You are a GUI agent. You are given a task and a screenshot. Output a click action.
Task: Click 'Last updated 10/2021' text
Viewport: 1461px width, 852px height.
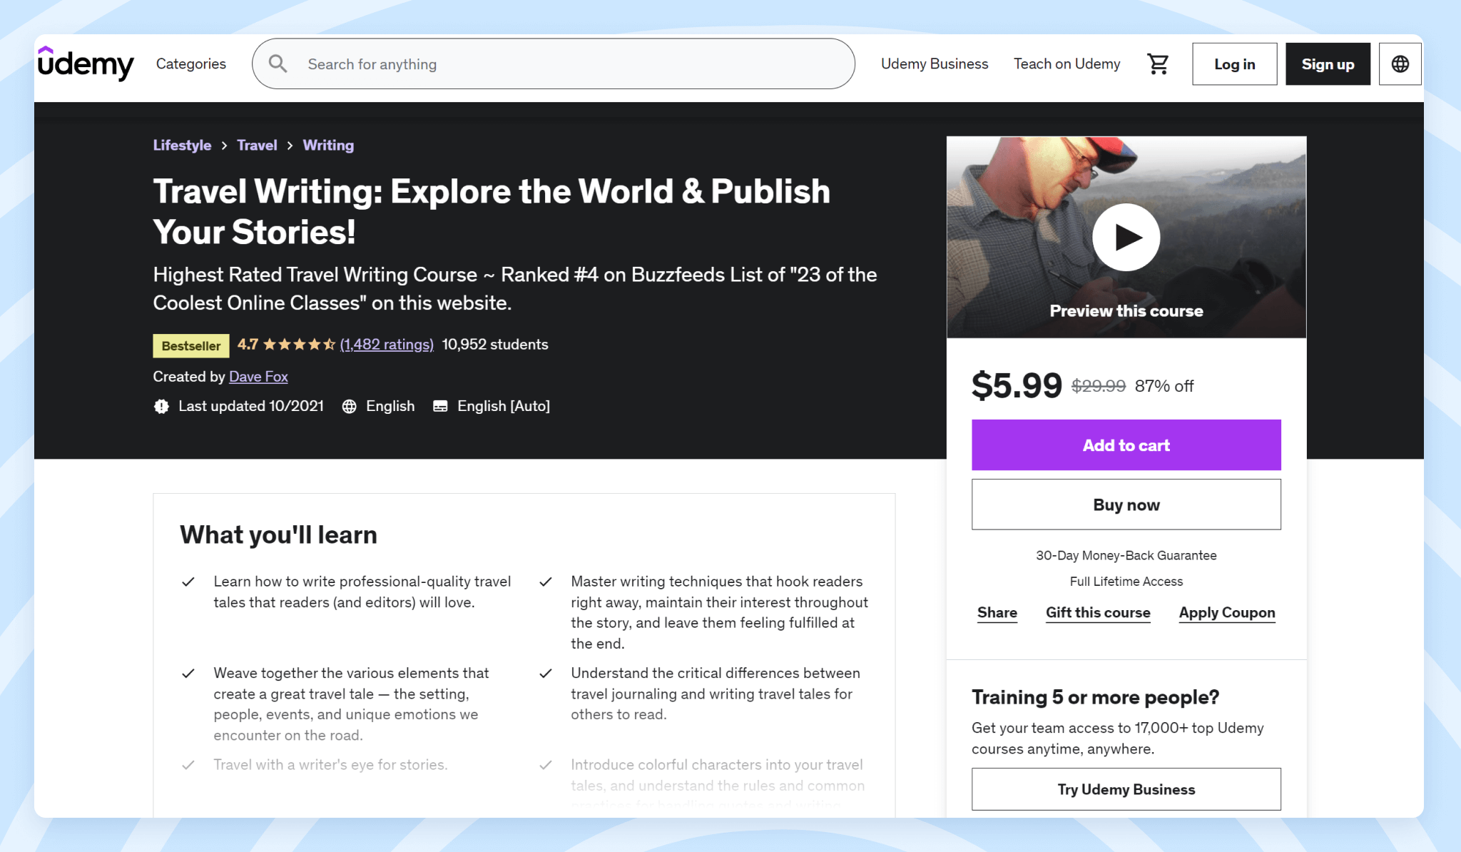click(251, 406)
